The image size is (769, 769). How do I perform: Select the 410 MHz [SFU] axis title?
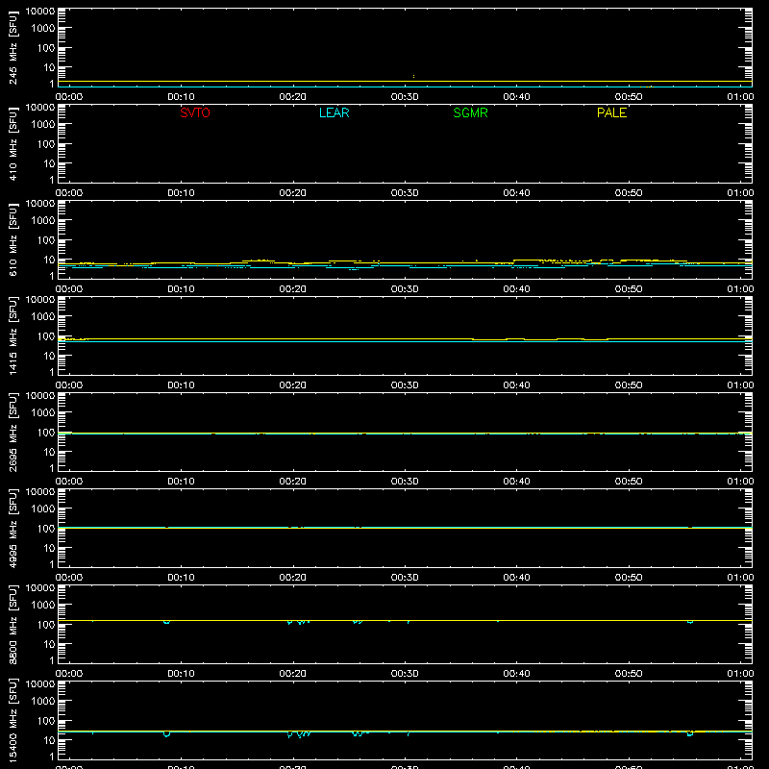12,143
